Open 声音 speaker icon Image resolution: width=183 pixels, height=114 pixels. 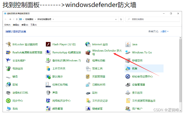48,93
